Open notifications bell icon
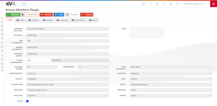 point(164,4)
